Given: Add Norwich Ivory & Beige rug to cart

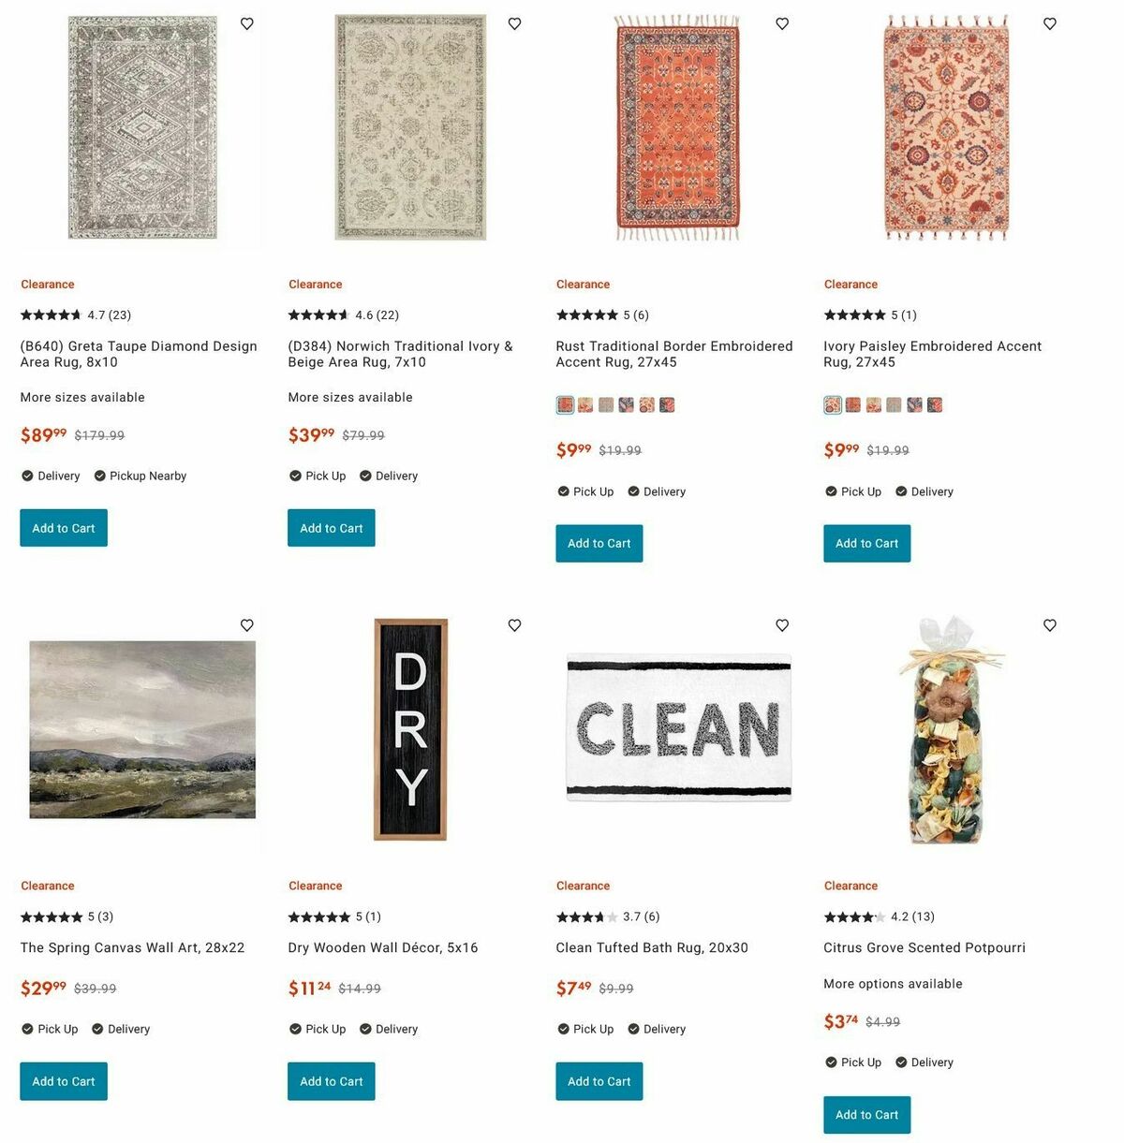Looking at the screenshot, I should point(331,528).
